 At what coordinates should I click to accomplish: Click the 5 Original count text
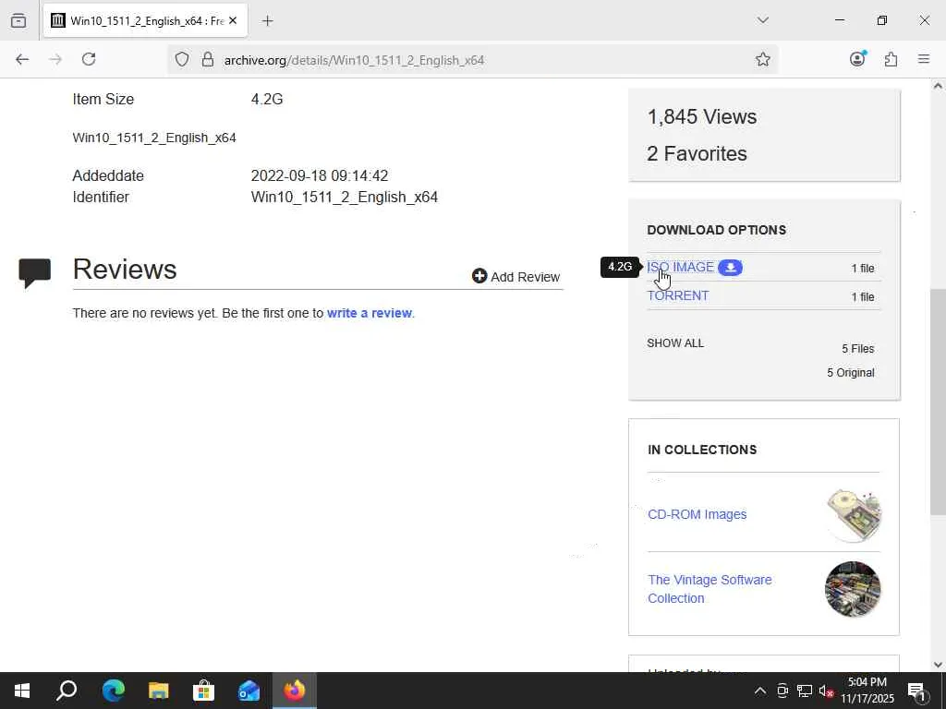tap(850, 373)
